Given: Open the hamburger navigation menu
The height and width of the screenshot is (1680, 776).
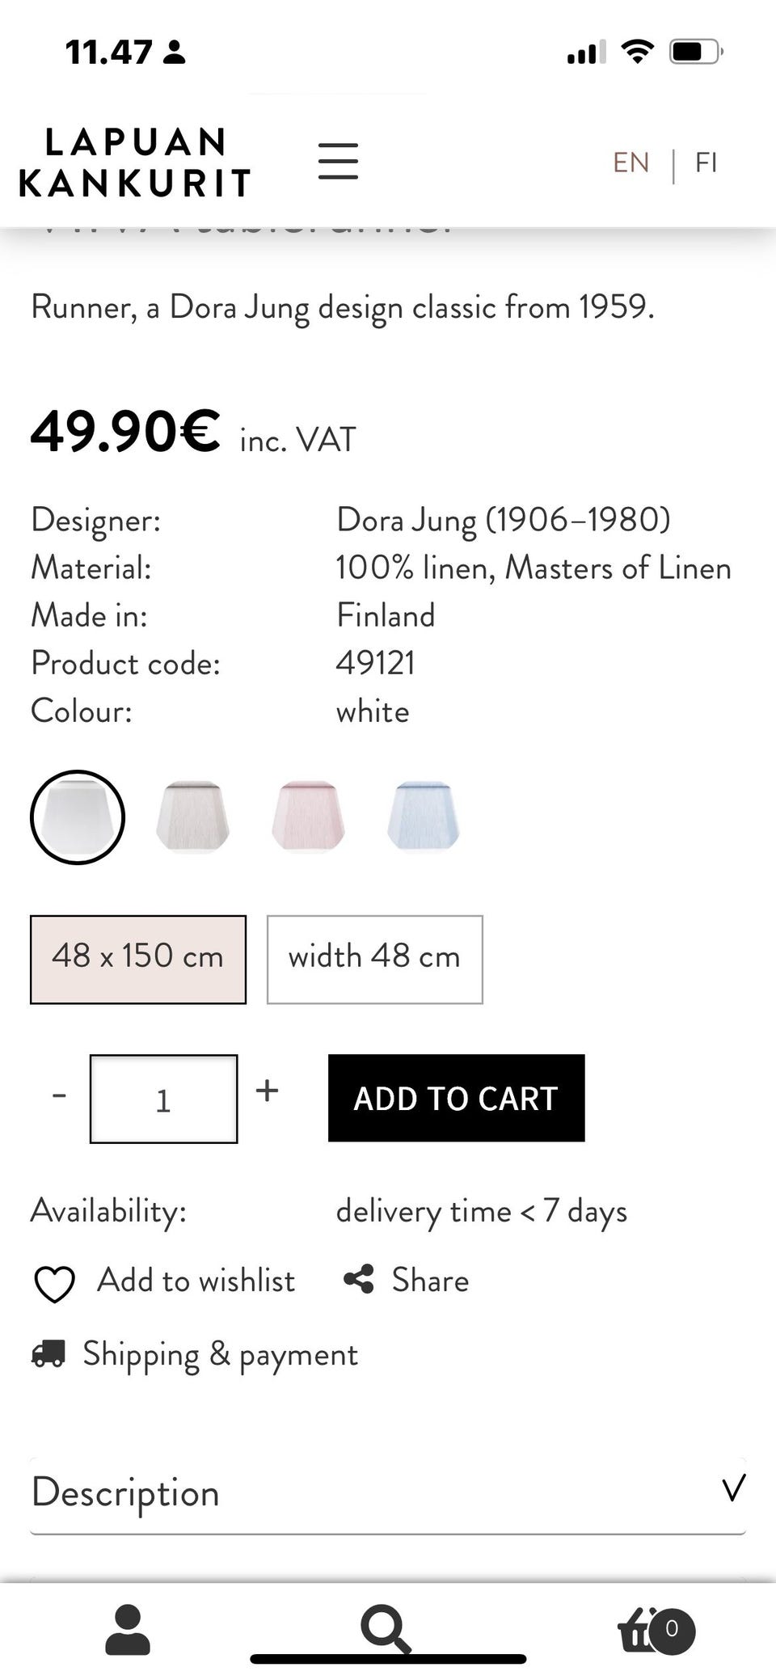Looking at the screenshot, I should pos(338,161).
